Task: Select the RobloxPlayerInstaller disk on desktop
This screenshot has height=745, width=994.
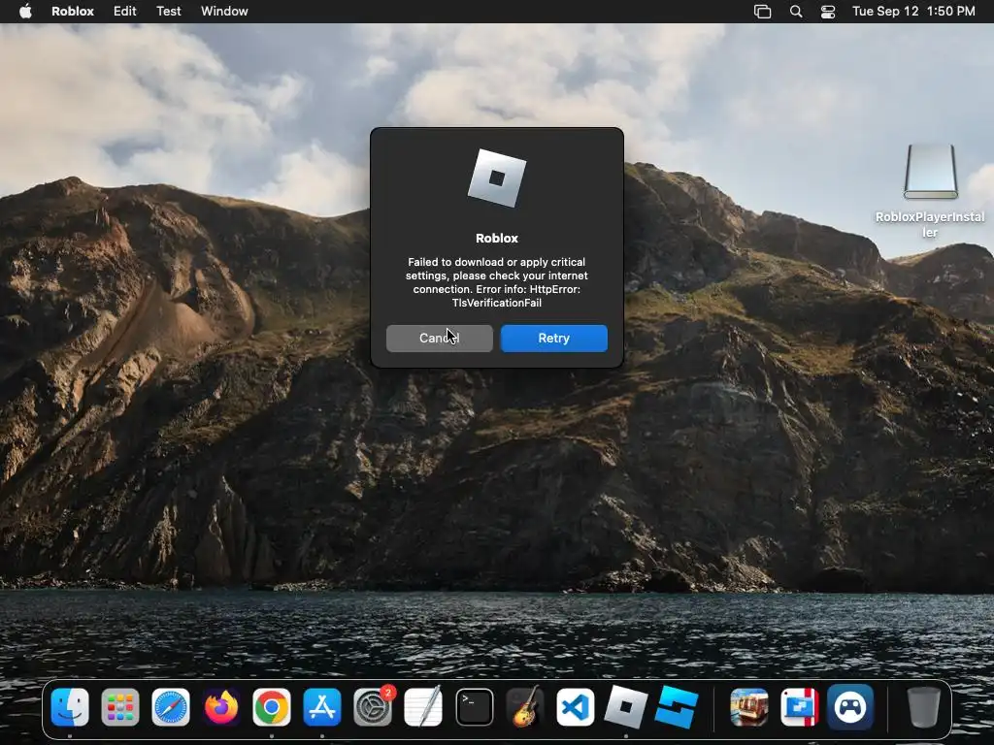Action: click(930, 173)
